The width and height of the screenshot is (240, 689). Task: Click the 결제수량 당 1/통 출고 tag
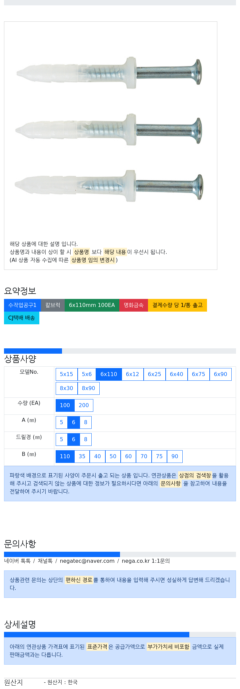177,305
